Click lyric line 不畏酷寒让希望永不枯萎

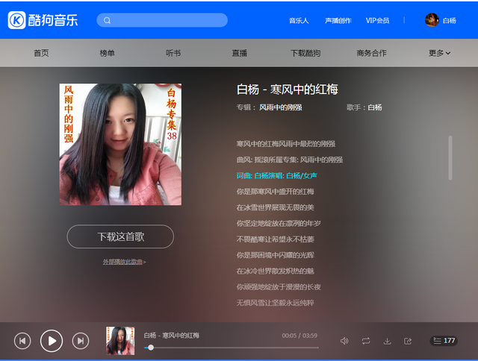click(x=276, y=239)
